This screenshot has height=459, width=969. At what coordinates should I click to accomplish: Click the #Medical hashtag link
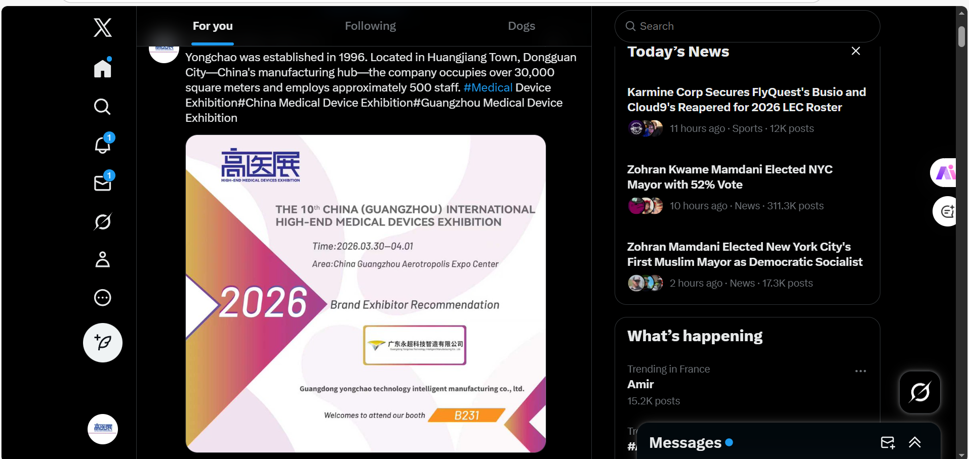[488, 87]
